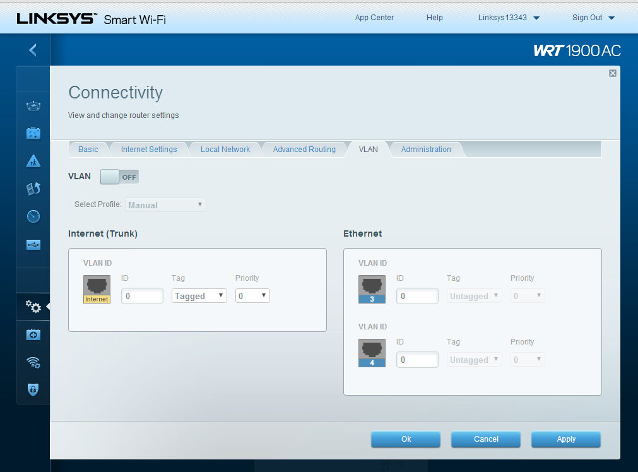Open the Network Map sidebar icon
Screen dimensions: 638x472
pyautogui.click(x=33, y=106)
